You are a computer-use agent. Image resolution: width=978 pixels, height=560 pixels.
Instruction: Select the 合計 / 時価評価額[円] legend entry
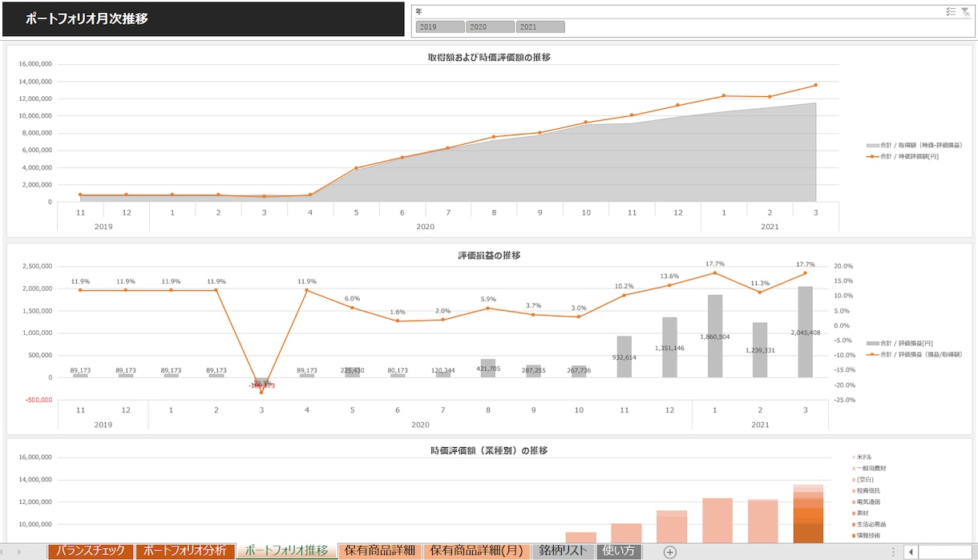tap(903, 156)
